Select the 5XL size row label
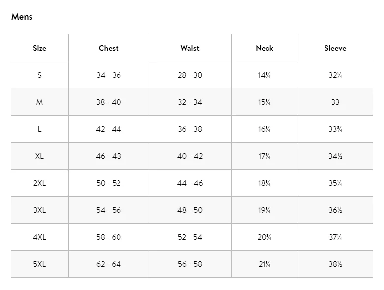This screenshot has width=384, height=290. [40, 264]
